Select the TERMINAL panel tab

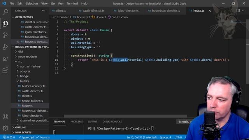click(x=60, y=122)
